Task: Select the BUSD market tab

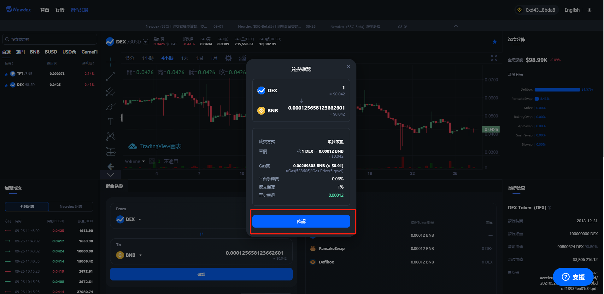Action: 51,52
